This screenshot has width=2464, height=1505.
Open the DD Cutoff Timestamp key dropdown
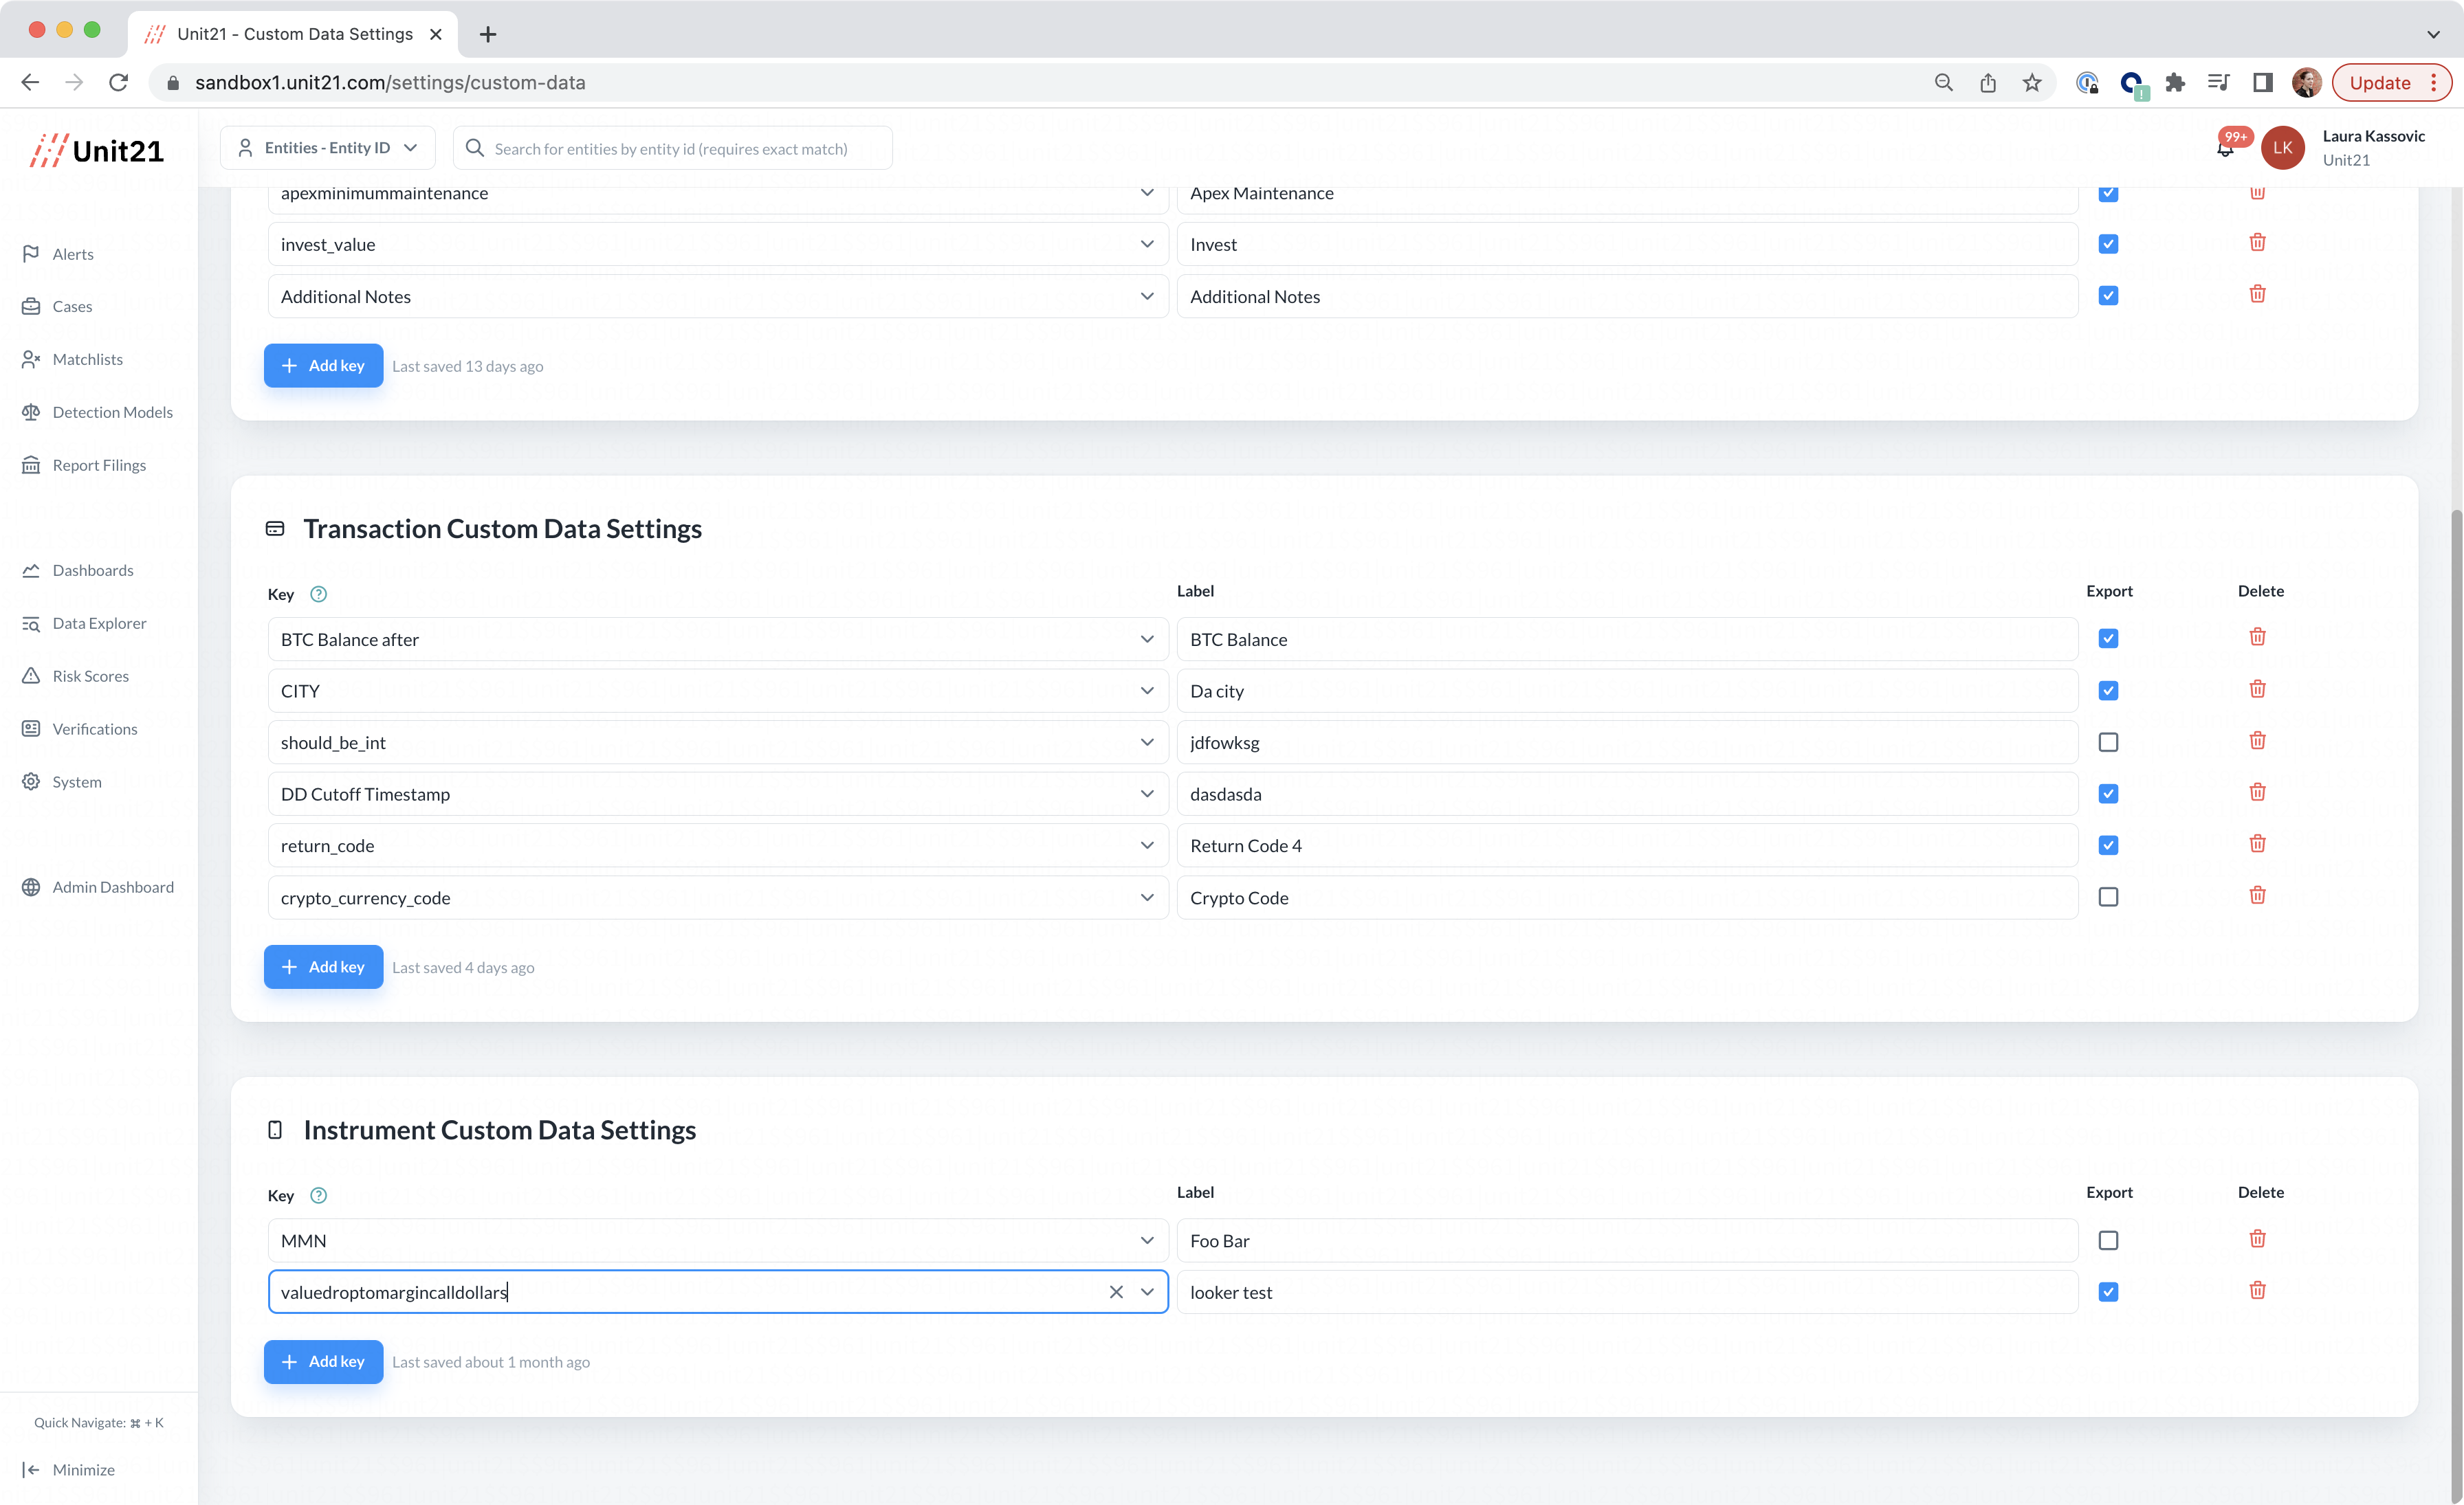point(1147,794)
